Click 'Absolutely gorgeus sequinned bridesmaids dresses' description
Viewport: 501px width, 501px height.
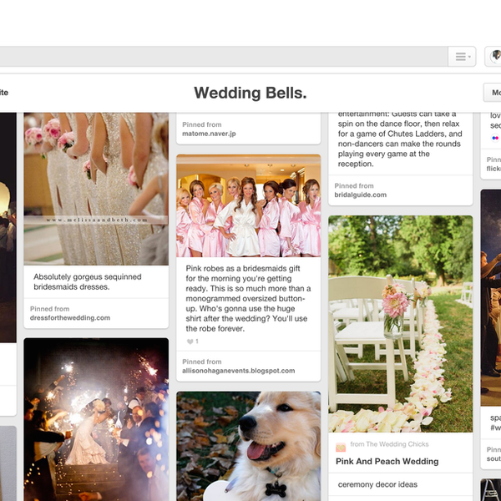tap(88, 282)
